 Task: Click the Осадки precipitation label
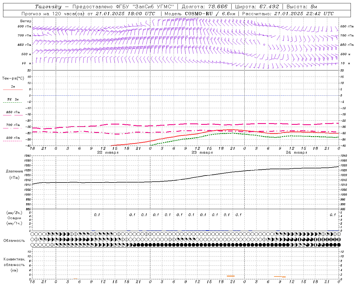click(x=14, y=218)
